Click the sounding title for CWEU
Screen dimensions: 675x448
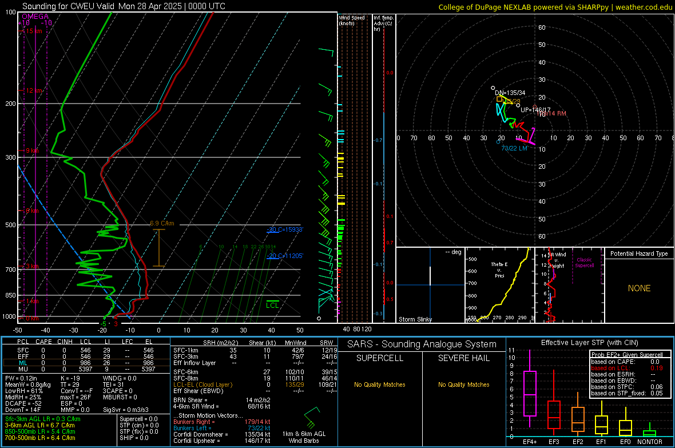pos(124,6)
